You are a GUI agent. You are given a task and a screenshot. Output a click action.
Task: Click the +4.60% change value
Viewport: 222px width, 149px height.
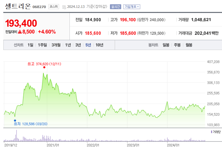47,32
